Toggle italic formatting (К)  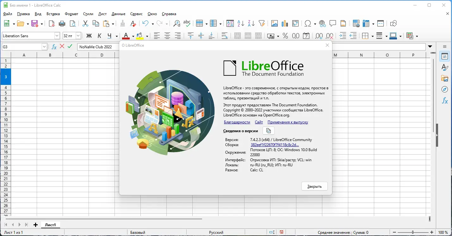coord(99,36)
